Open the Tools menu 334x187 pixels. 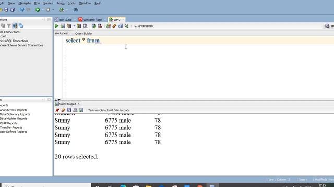tap(72, 3)
